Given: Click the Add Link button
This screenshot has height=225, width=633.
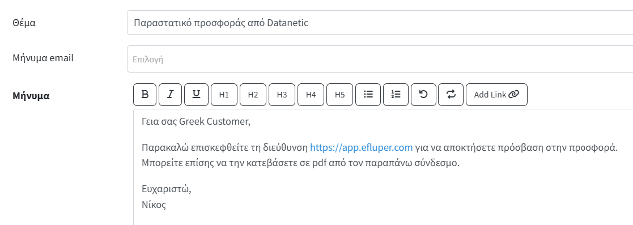Looking at the screenshot, I should point(496,95).
